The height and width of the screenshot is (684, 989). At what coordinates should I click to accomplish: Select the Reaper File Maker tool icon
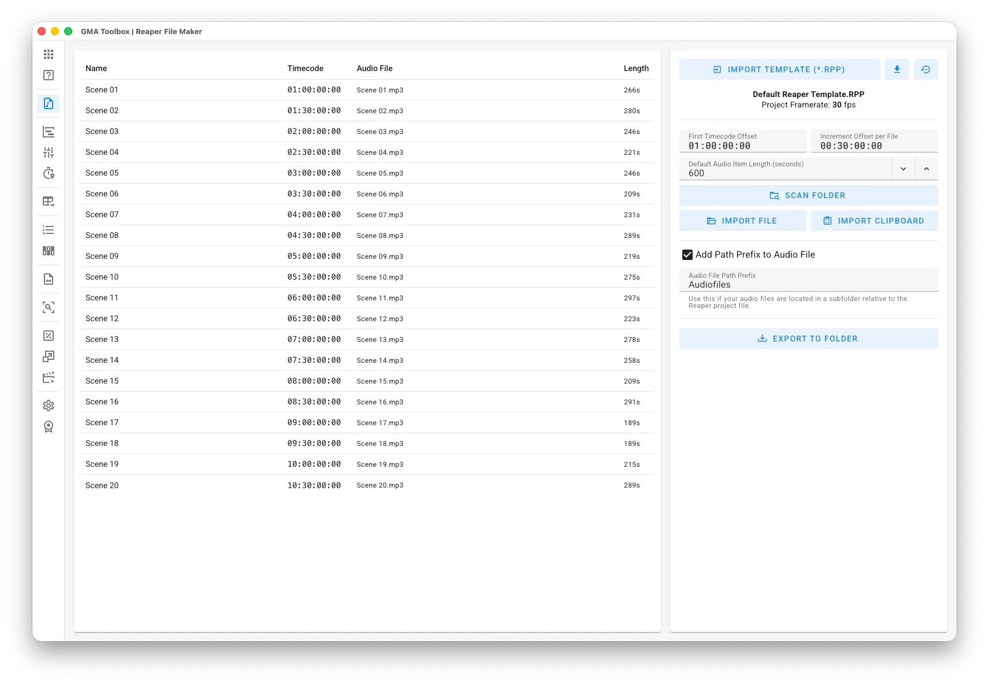tap(49, 103)
